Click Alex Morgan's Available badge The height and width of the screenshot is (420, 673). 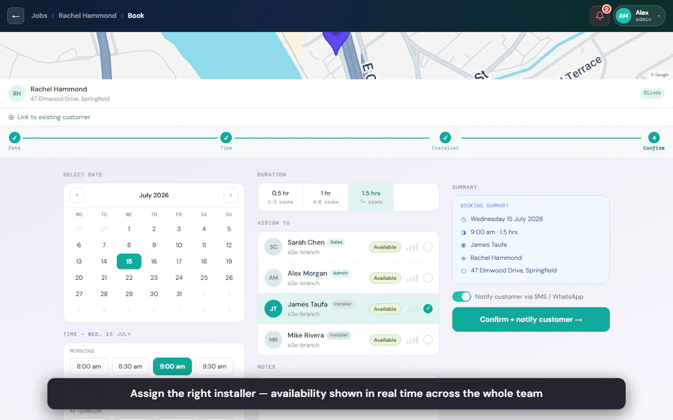click(x=385, y=278)
